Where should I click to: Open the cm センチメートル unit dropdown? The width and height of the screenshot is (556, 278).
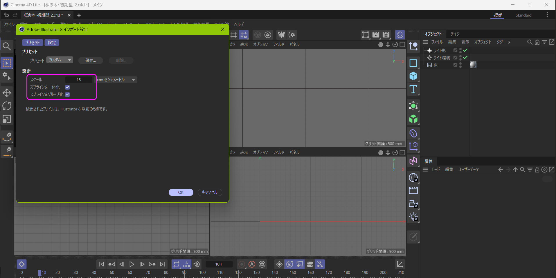116,80
